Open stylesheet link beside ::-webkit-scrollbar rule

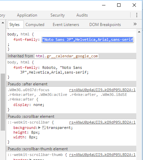pos(102,122)
